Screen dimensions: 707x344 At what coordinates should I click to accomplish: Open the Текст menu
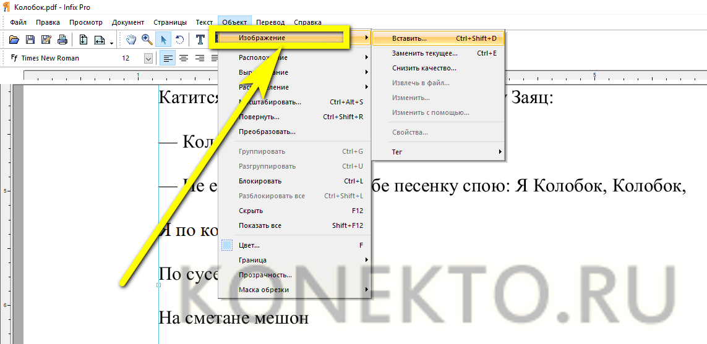(x=204, y=22)
